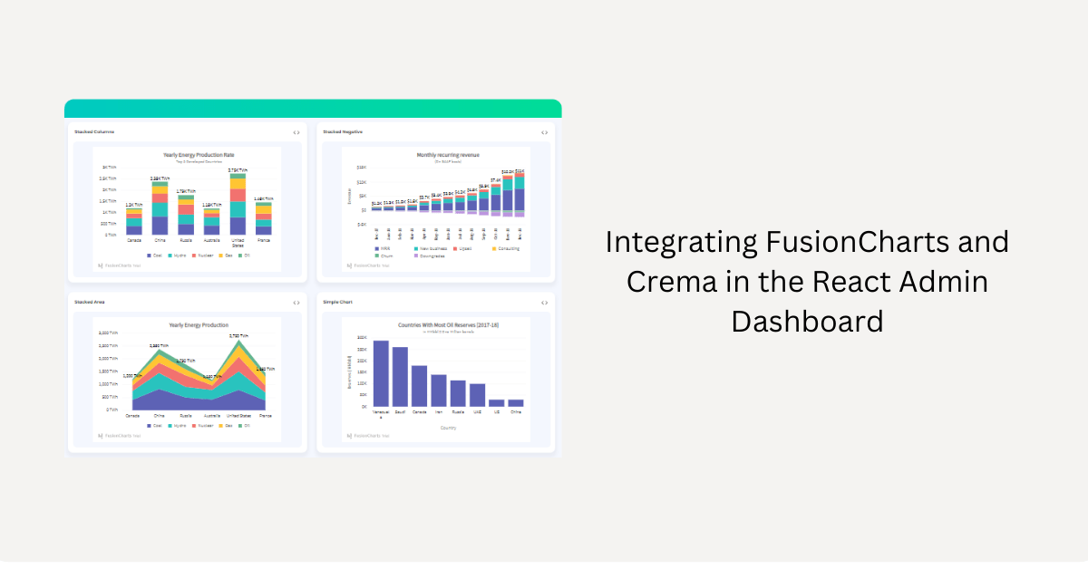
Task: Open code view icon on Stacked Columns card
Action: click(x=295, y=131)
